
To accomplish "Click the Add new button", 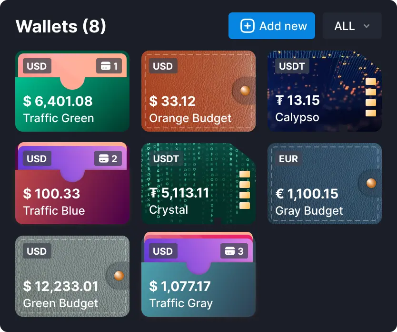I will pos(271,26).
